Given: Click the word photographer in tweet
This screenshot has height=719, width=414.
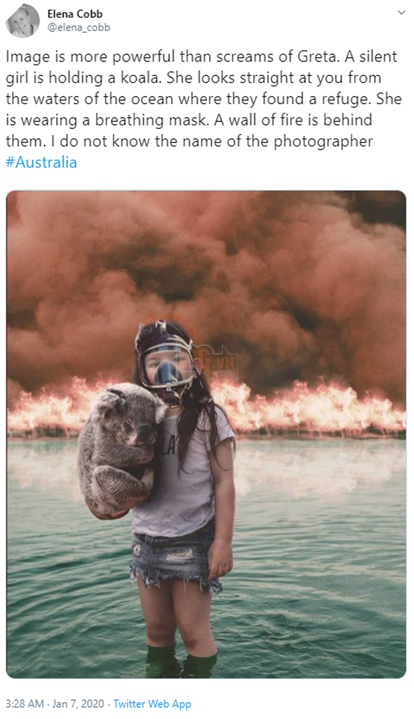Looking at the screenshot, I should (x=323, y=142).
